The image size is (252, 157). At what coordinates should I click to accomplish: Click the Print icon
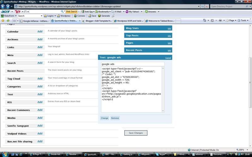tap(220, 20)
